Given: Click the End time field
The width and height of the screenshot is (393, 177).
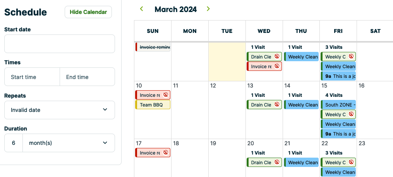Looking at the screenshot, I should [x=88, y=77].
